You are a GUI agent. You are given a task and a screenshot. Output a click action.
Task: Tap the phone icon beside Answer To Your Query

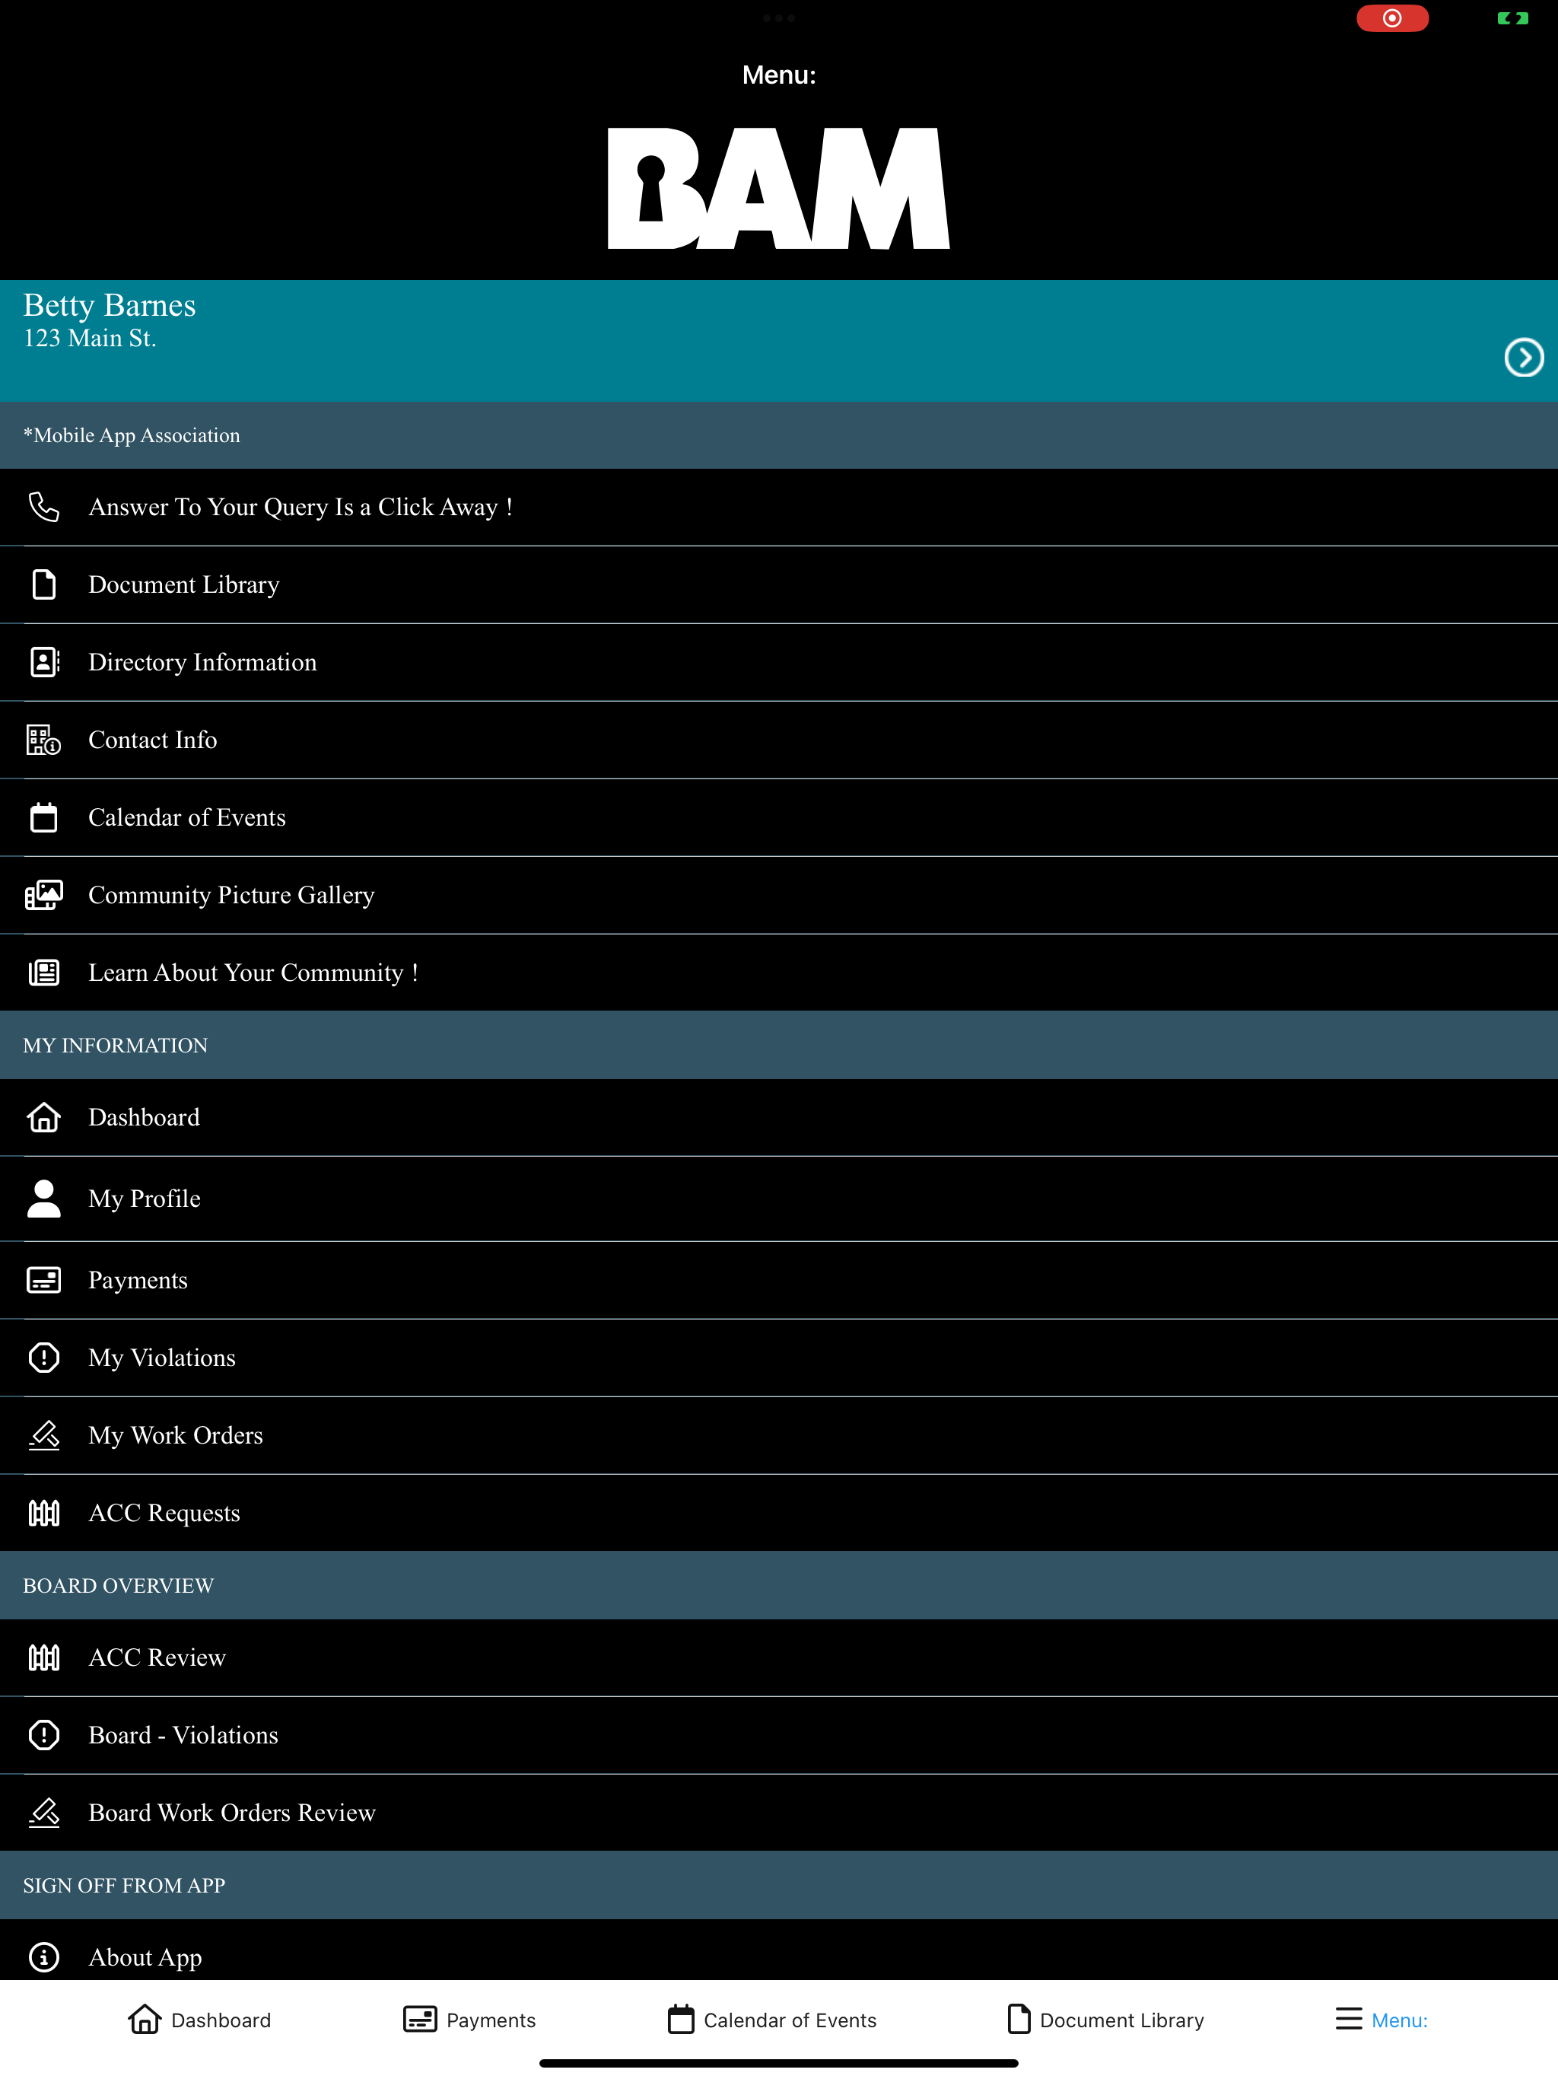click(44, 507)
